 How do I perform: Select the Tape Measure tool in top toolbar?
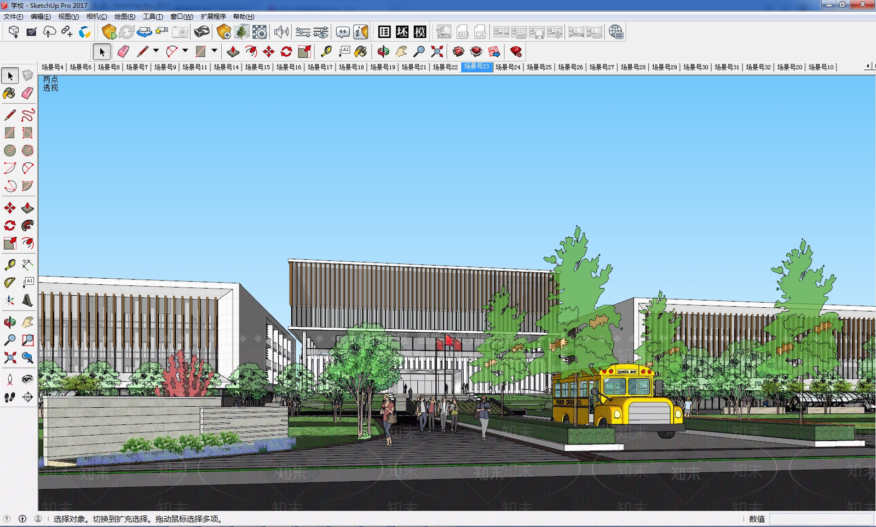point(326,51)
